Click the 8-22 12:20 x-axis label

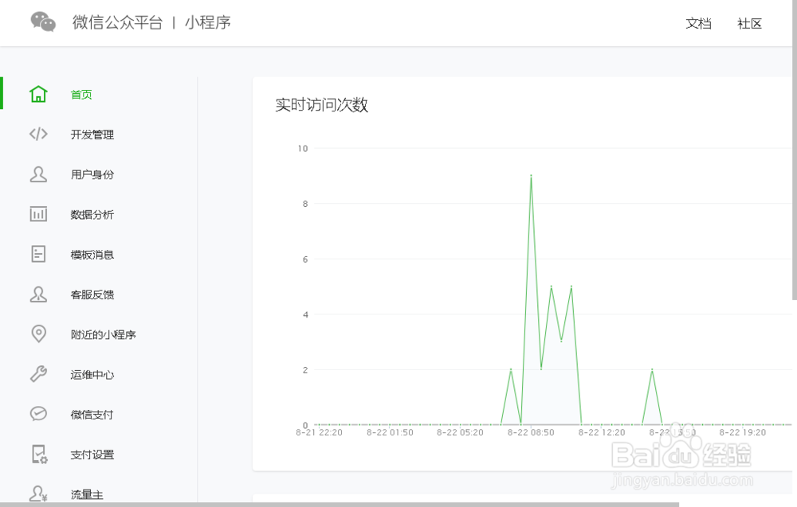tap(601, 432)
